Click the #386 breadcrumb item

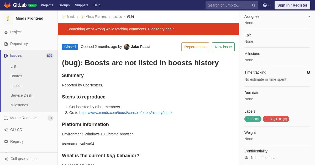pyautogui.click(x=130, y=17)
